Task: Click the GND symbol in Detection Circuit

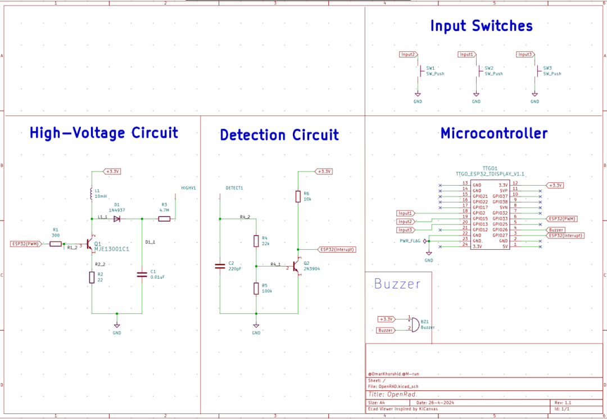Action: click(256, 326)
